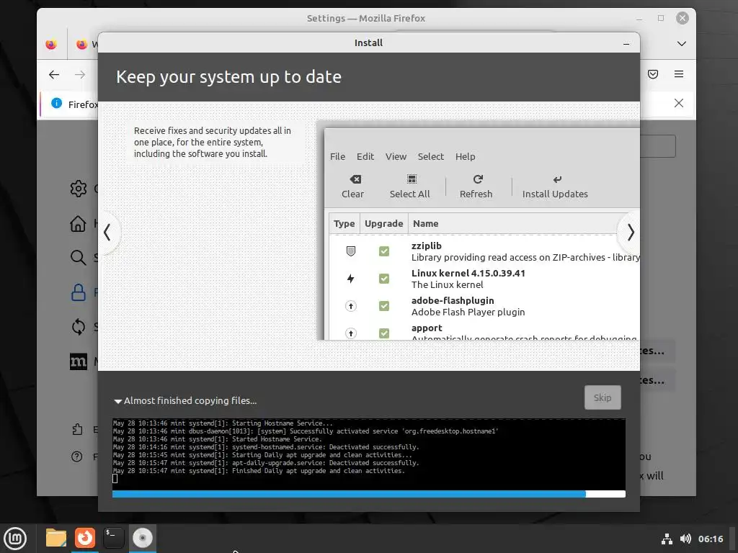Open the Search category in Firefox settings

pyautogui.click(x=78, y=257)
